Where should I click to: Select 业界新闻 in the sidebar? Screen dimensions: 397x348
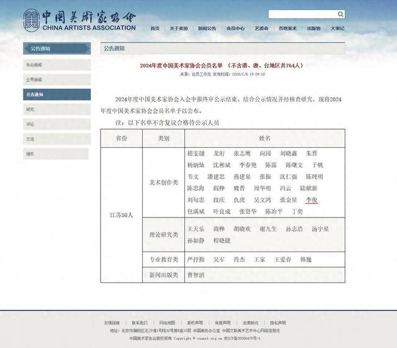click(56, 80)
